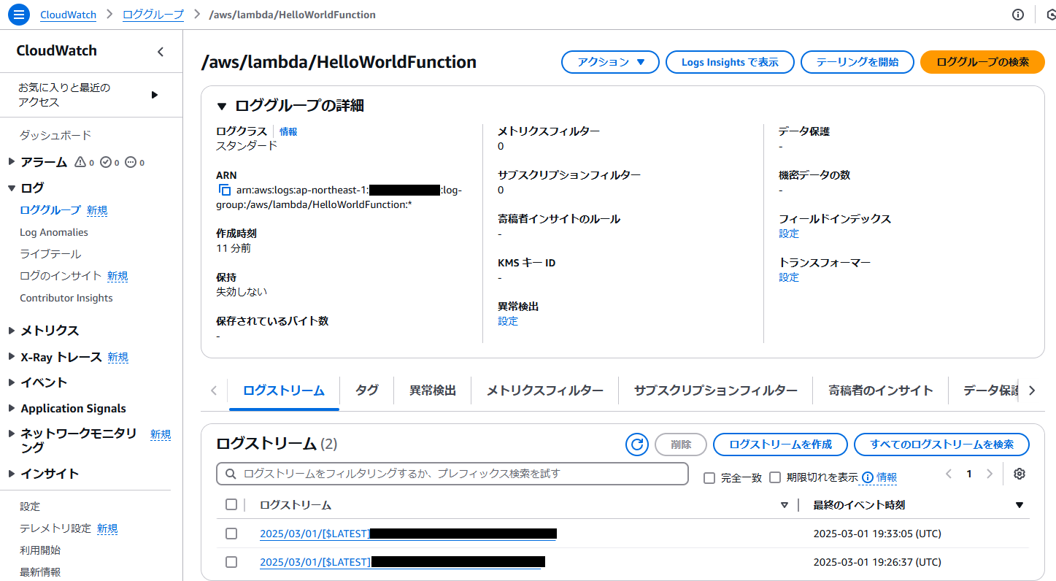Click 設定 under フィールドインデックス
This screenshot has width=1056, height=581.
tap(789, 234)
